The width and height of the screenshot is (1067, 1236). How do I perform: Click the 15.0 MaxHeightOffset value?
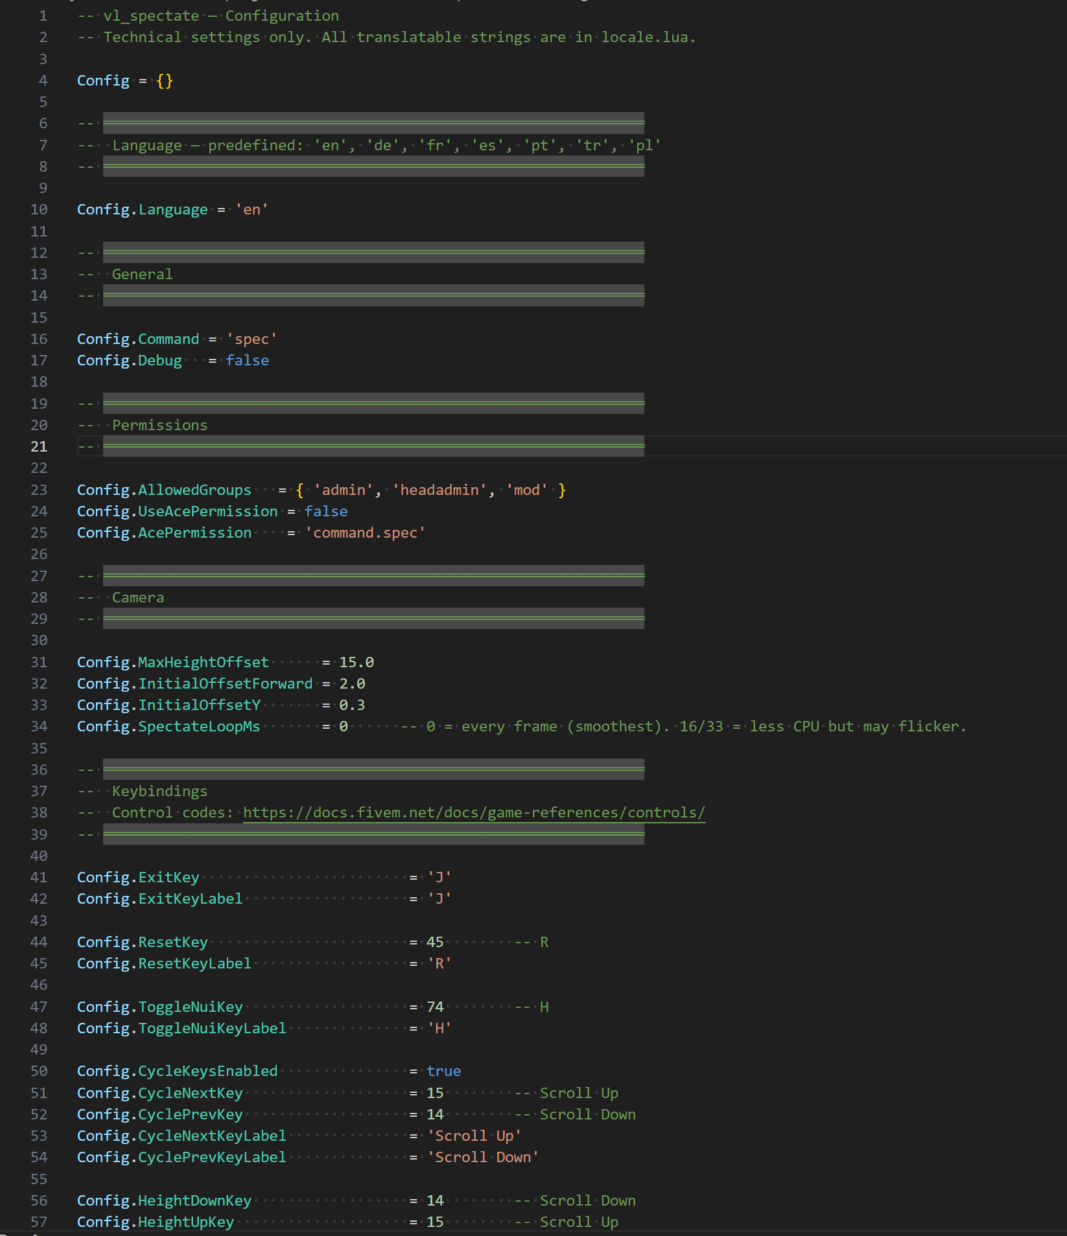tap(357, 662)
